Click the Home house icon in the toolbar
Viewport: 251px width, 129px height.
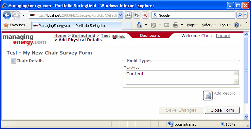(x=140, y=25)
